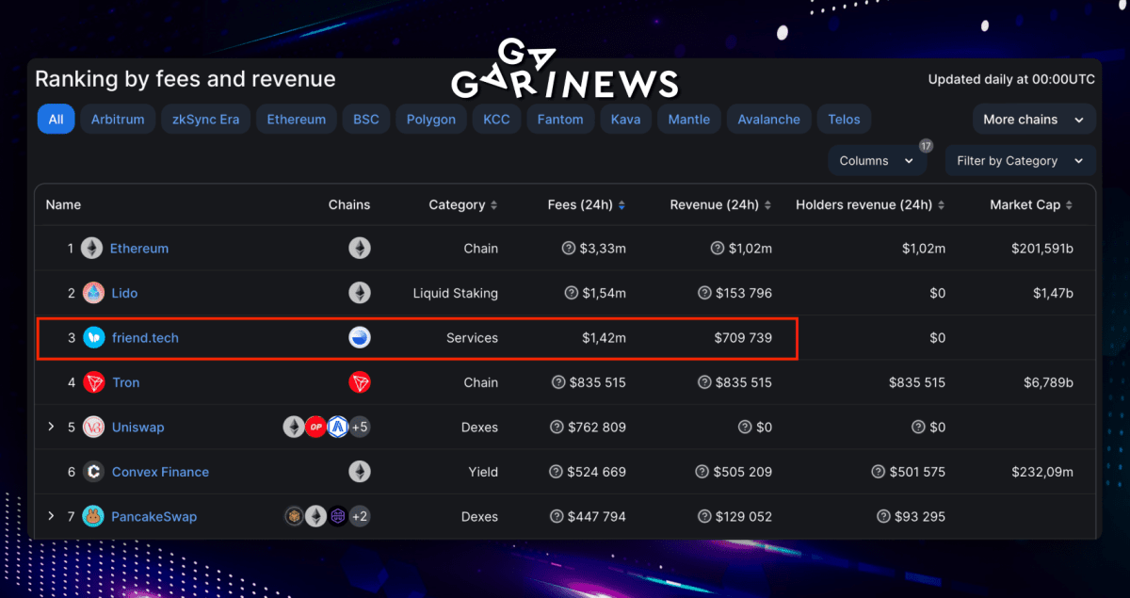Click the Tron protocol logo icon
The width and height of the screenshot is (1130, 598).
[x=93, y=382]
